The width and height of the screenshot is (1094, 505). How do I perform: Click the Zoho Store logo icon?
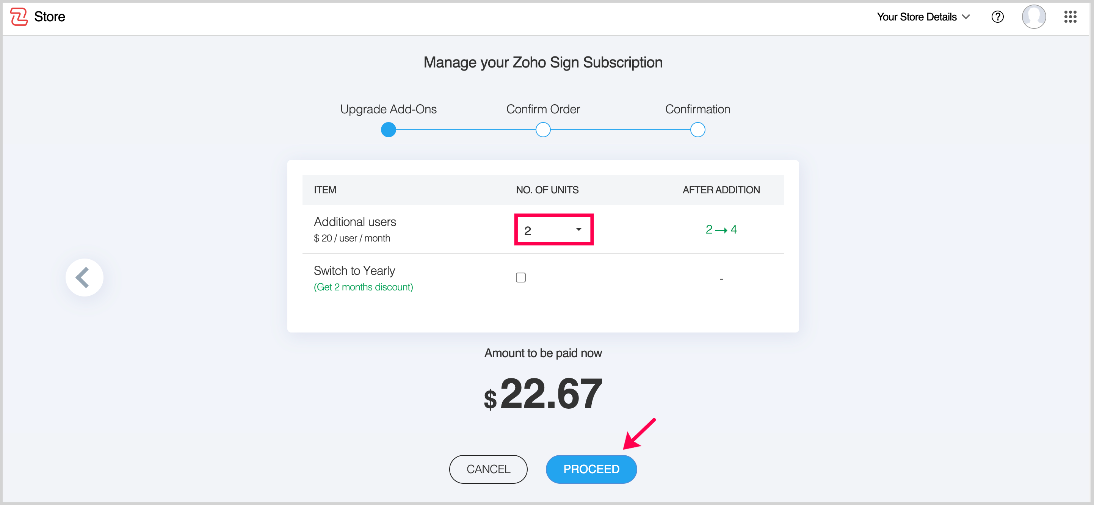(x=19, y=17)
